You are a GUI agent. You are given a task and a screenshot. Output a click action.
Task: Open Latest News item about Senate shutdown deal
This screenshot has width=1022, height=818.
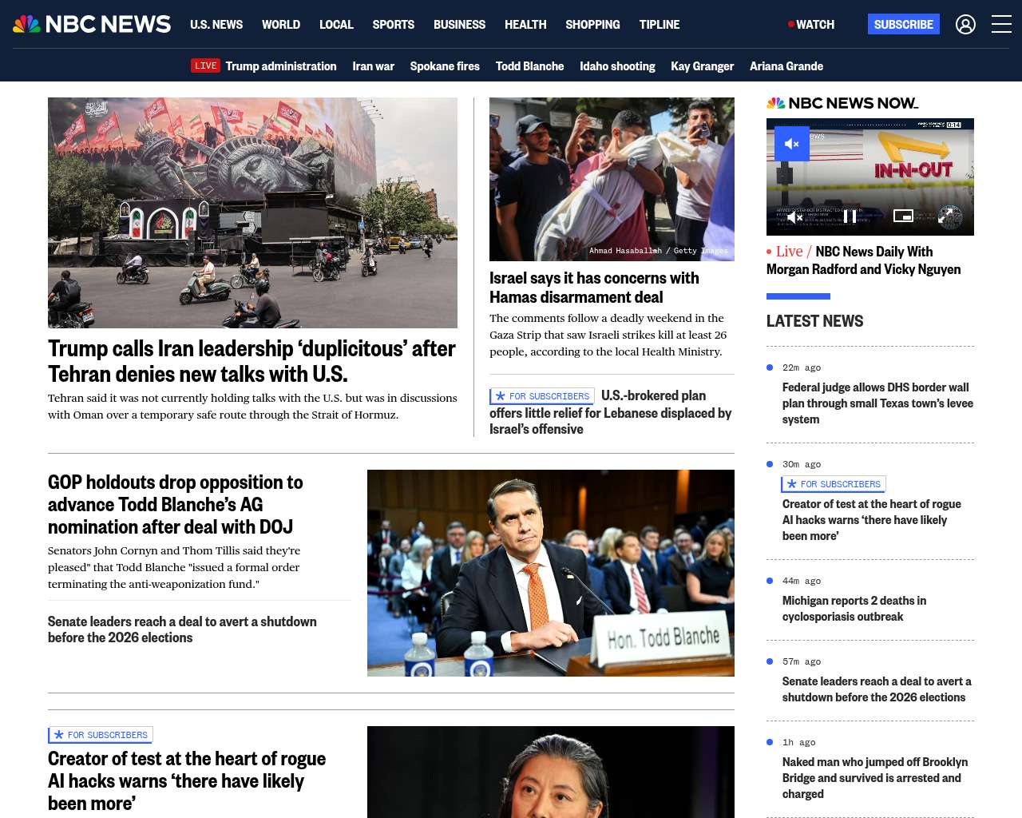(x=877, y=689)
